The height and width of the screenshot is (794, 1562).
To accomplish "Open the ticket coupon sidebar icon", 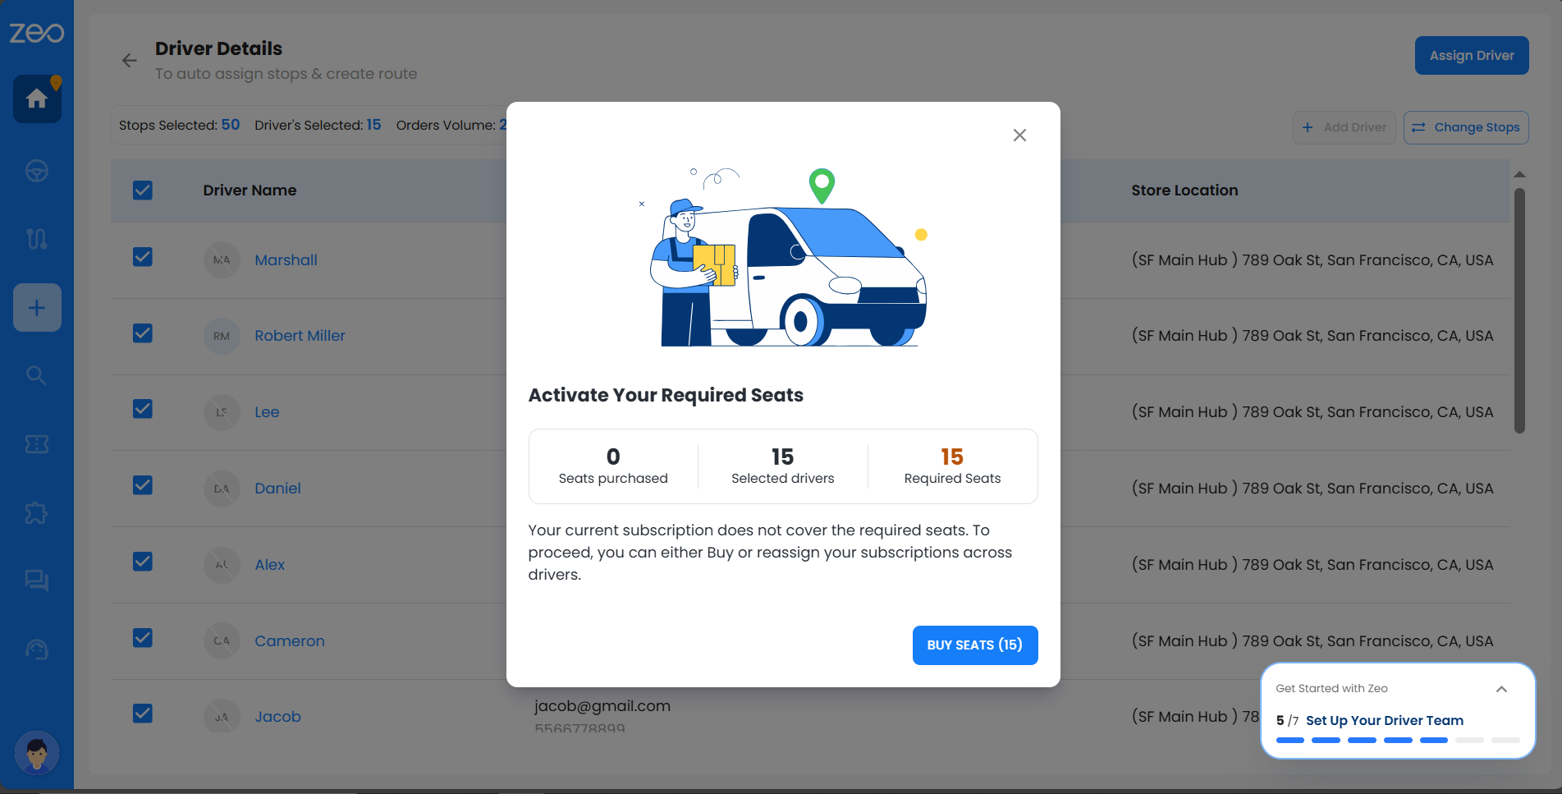I will (x=37, y=444).
